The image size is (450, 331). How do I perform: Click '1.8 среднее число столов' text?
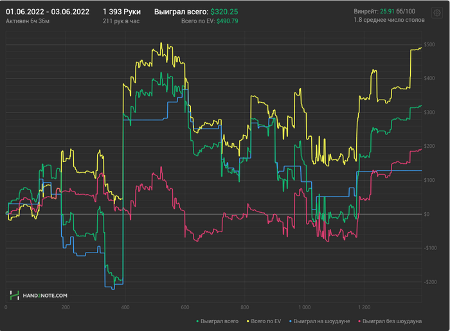point(389,20)
